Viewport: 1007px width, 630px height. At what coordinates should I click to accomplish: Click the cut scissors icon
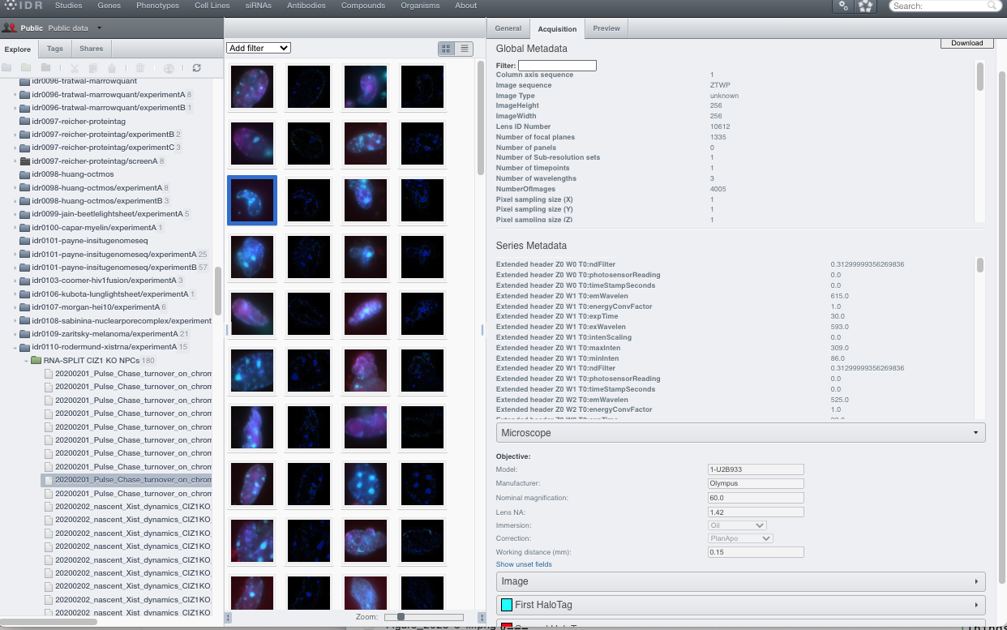(75, 69)
